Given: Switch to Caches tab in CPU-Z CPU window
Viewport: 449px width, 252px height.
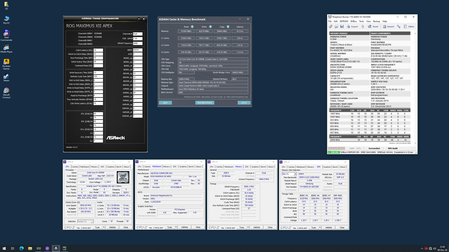Looking at the screenshot, I should tap(75, 167).
